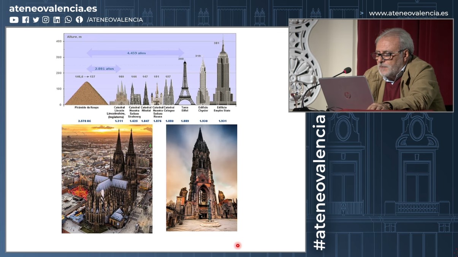Open the LinkedIn icon

(x=57, y=20)
